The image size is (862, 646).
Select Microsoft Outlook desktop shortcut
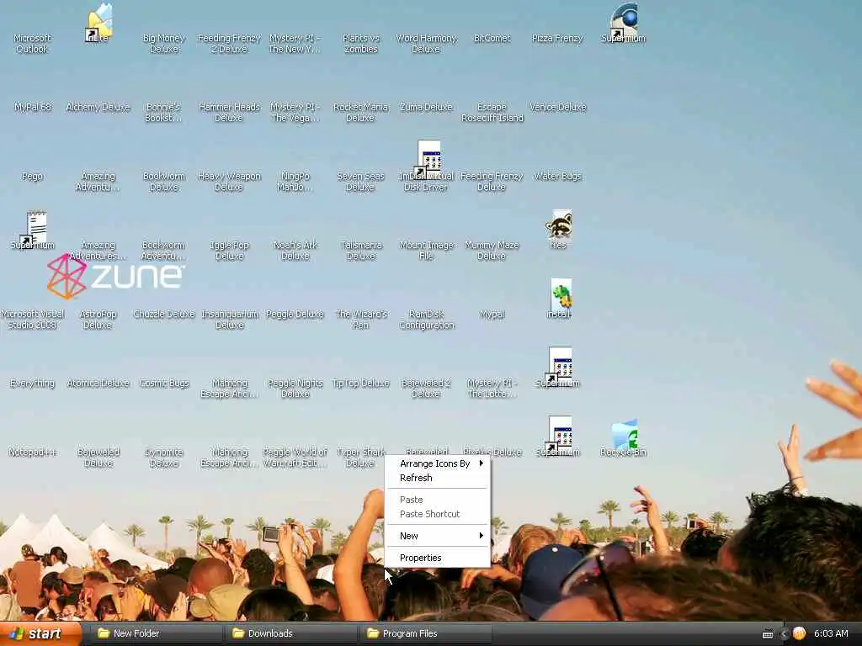(33, 44)
